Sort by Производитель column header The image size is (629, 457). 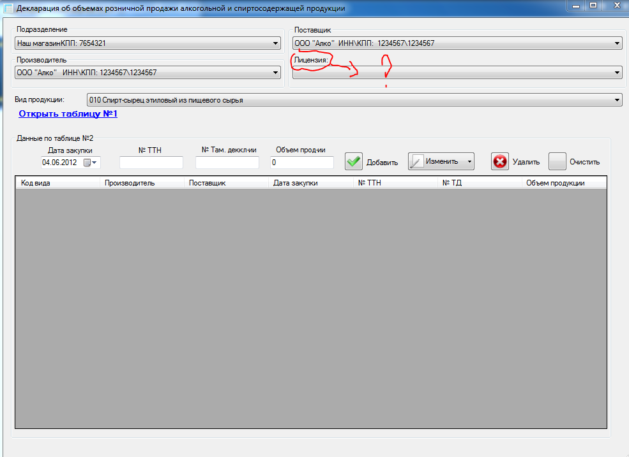point(142,183)
